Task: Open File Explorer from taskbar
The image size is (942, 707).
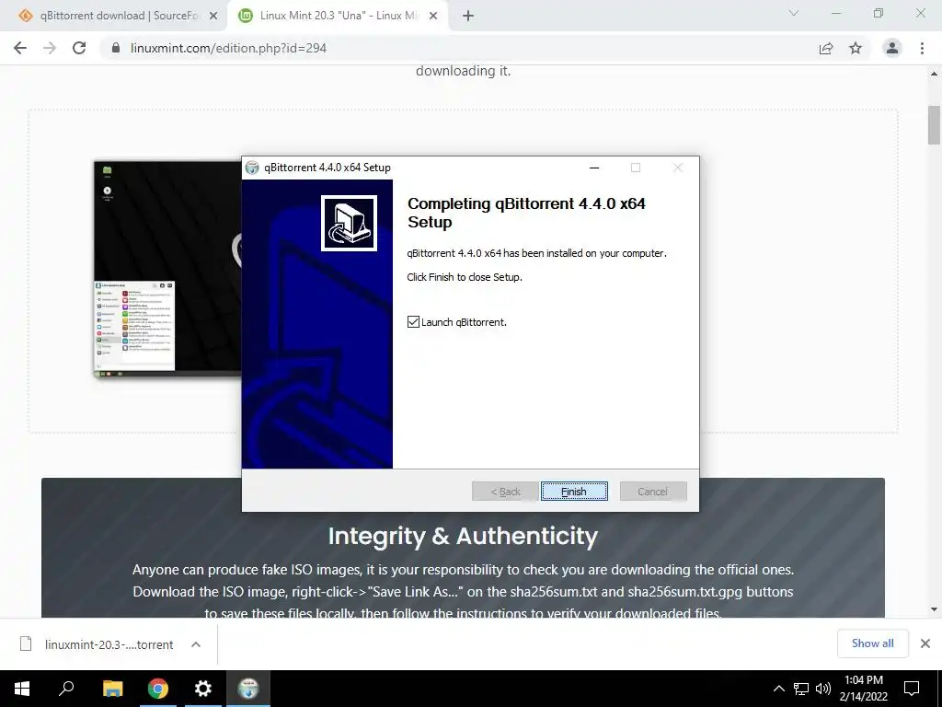Action: [112, 689]
